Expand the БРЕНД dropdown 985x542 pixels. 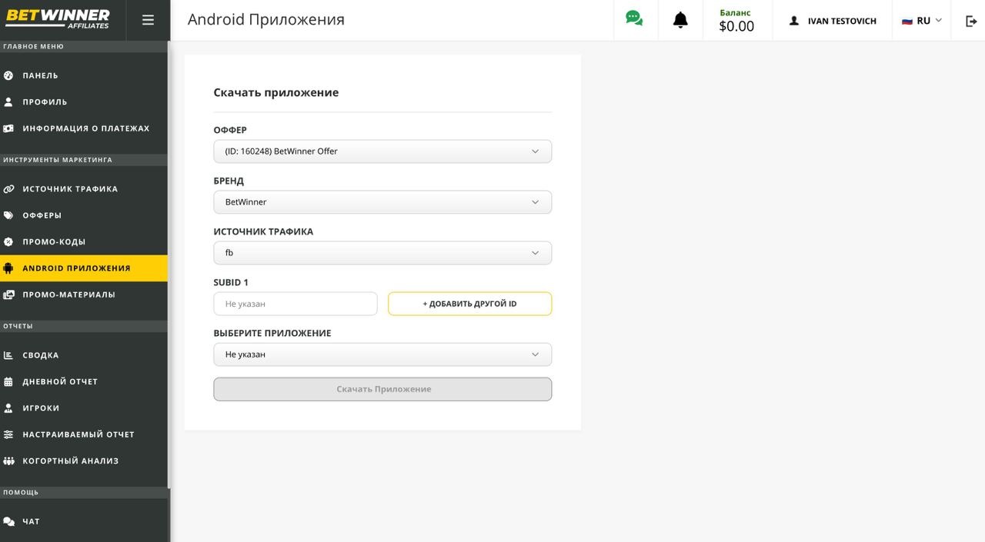pos(382,201)
